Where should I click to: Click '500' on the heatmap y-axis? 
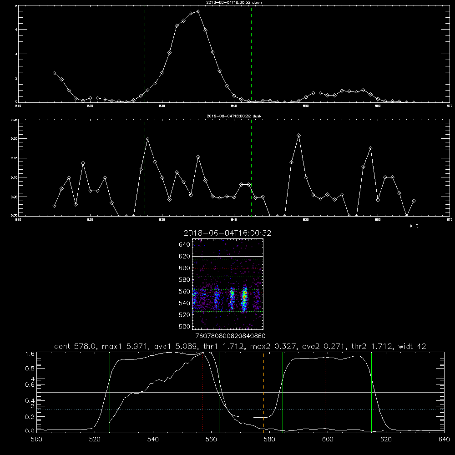(x=185, y=326)
